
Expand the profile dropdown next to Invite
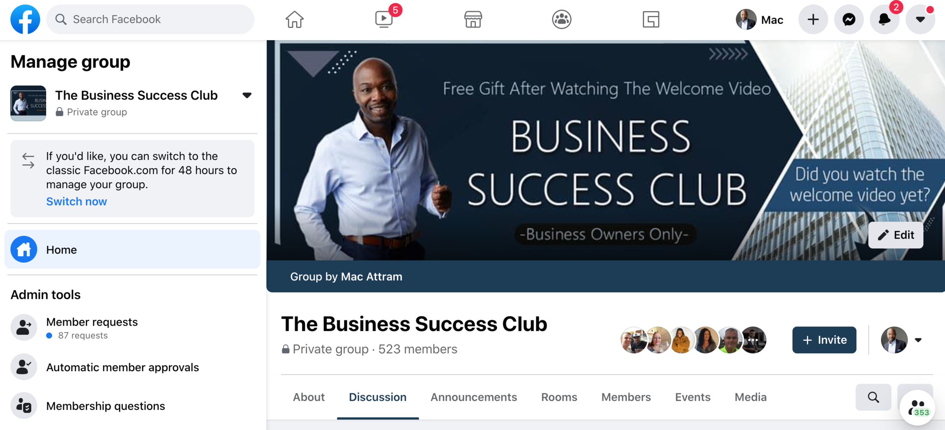918,340
